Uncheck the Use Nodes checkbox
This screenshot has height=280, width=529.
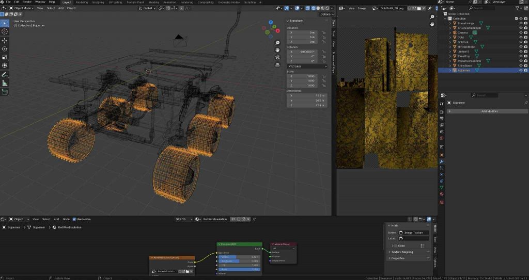pos(74,219)
